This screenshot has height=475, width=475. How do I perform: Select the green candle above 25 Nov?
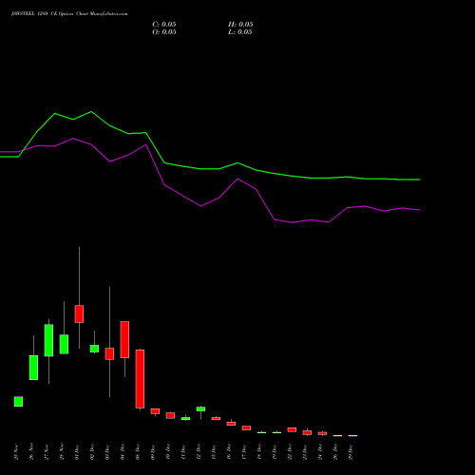pos(18,401)
